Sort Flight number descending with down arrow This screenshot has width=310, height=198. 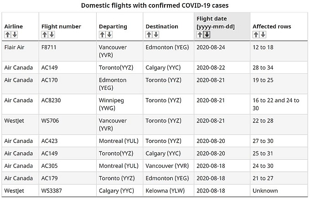(52, 35)
